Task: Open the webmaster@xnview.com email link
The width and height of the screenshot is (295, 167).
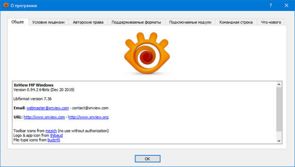Action: pyautogui.click(x=47, y=108)
